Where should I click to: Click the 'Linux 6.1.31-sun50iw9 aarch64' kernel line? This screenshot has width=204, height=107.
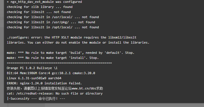tap(34, 78)
